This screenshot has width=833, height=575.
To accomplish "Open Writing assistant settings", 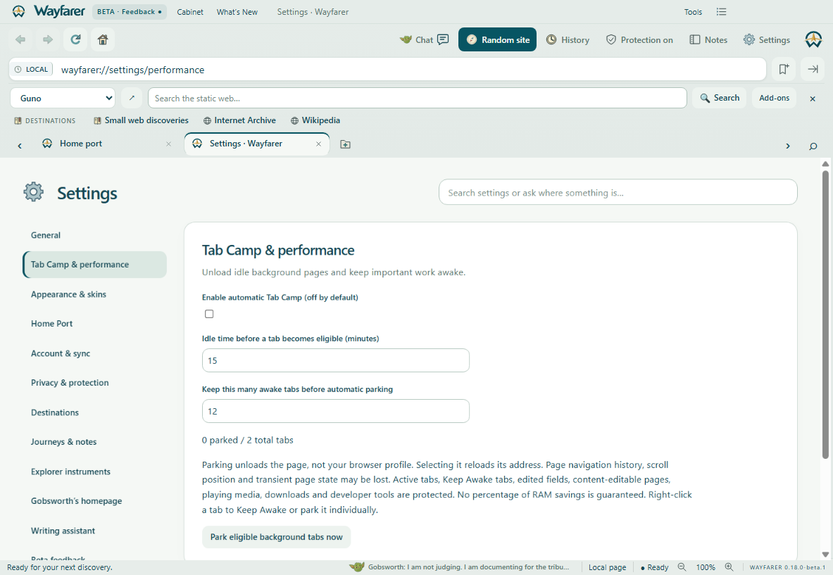I will click(x=94, y=531).
